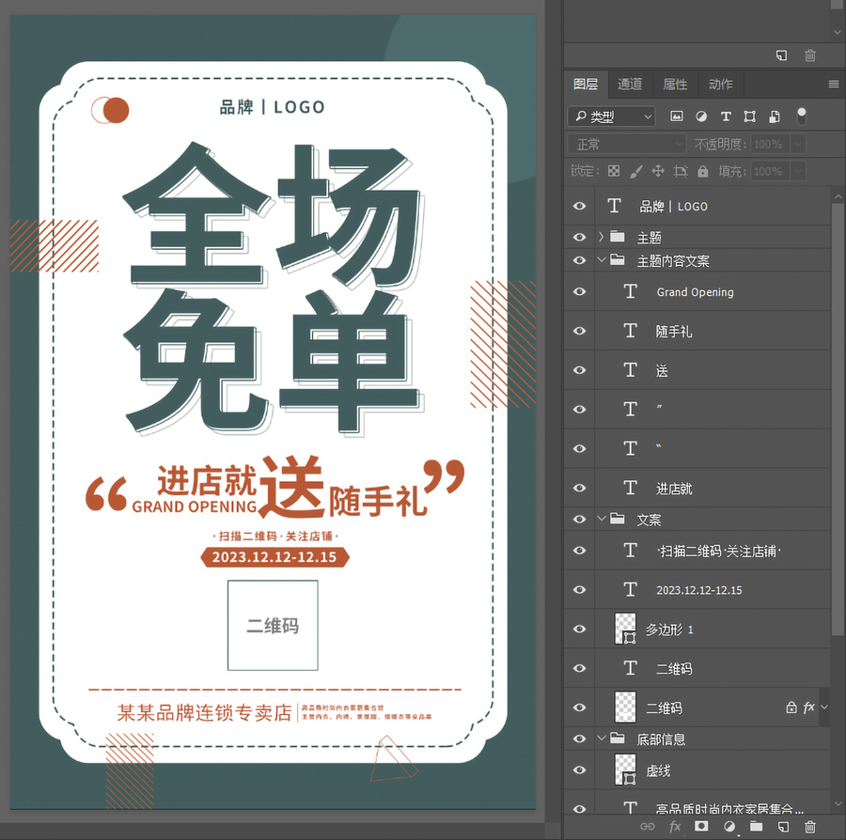Click the new item icon in upper panel
The height and width of the screenshot is (840, 846).
pos(781,55)
